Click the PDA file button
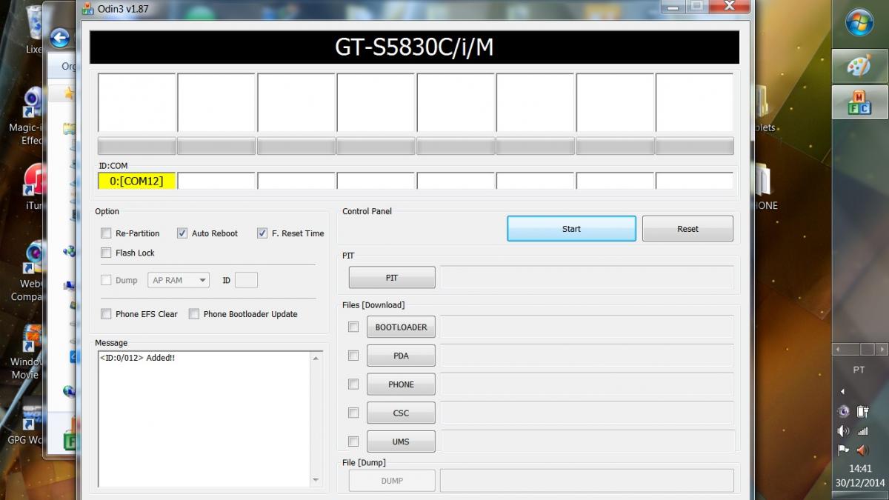 click(401, 356)
